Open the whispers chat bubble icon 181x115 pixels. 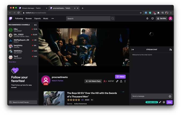click(x=153, y=18)
